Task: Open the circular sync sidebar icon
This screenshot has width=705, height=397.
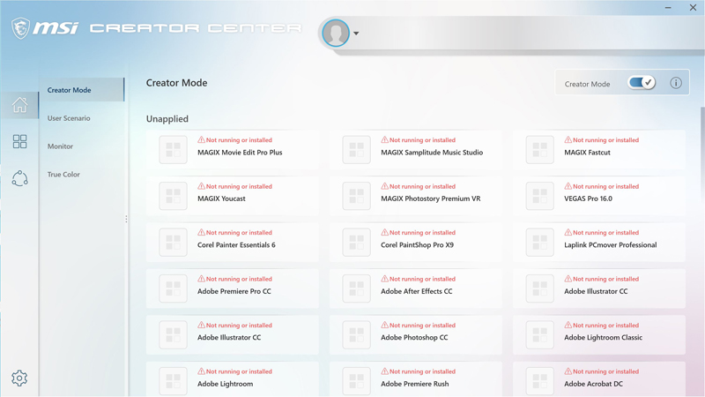Action: tap(19, 178)
